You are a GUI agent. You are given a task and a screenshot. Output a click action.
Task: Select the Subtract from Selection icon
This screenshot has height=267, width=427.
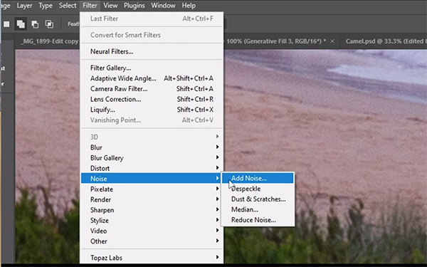coord(35,24)
